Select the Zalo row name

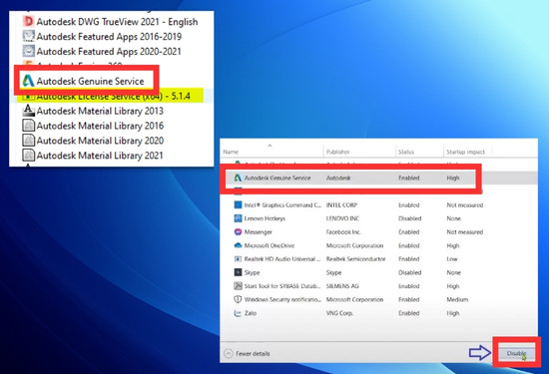click(x=250, y=313)
